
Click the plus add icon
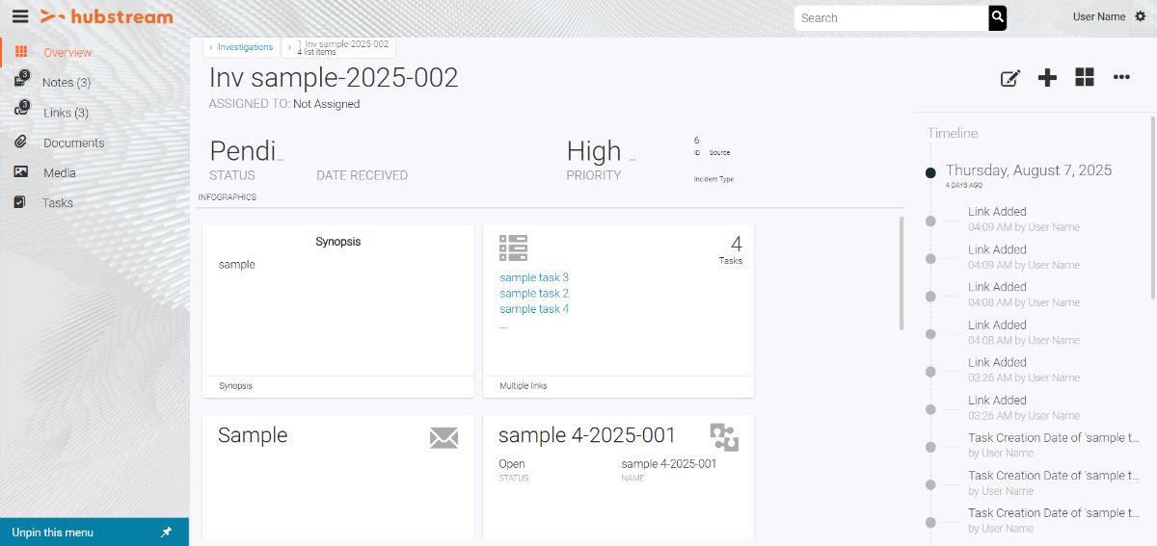click(x=1047, y=78)
